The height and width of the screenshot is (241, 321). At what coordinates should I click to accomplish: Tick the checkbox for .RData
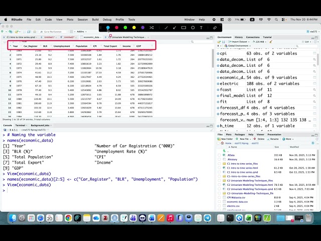pyautogui.click(x=219, y=155)
